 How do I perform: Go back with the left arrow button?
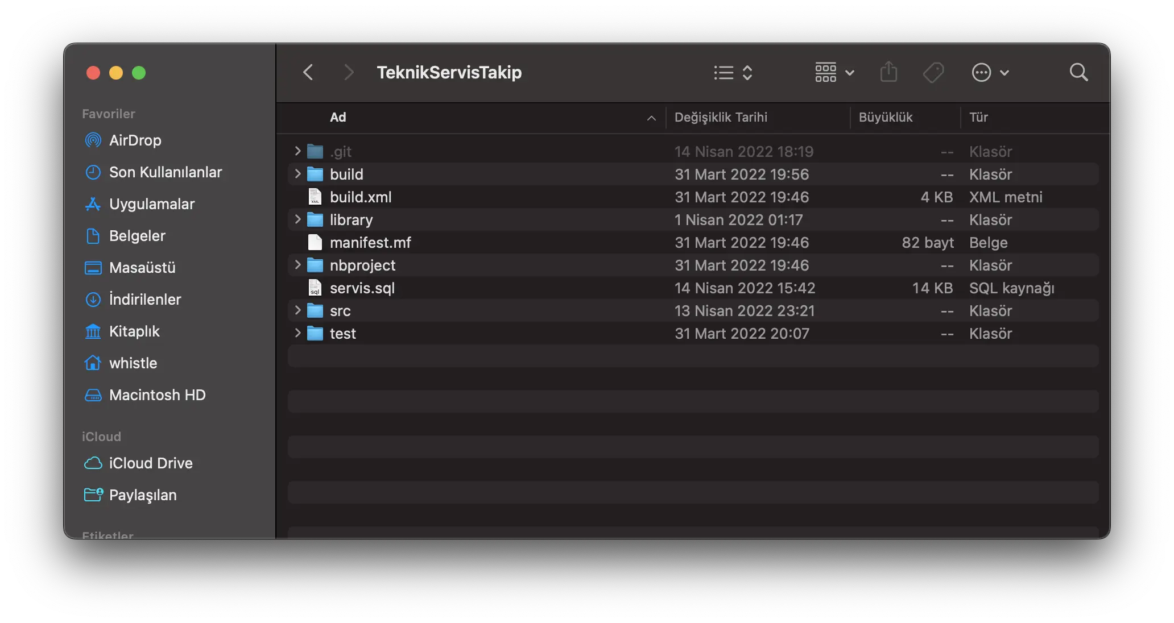tap(308, 72)
